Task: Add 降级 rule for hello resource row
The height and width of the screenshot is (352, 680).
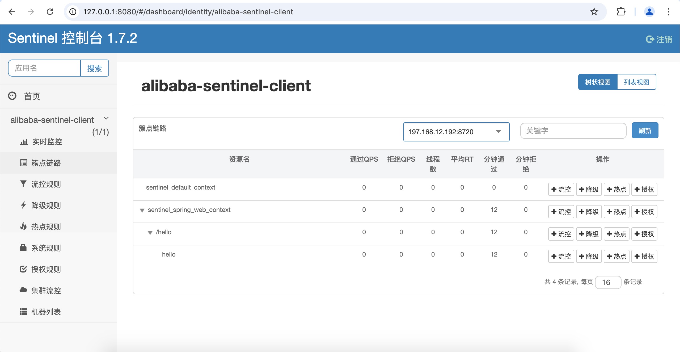Action: [589, 256]
